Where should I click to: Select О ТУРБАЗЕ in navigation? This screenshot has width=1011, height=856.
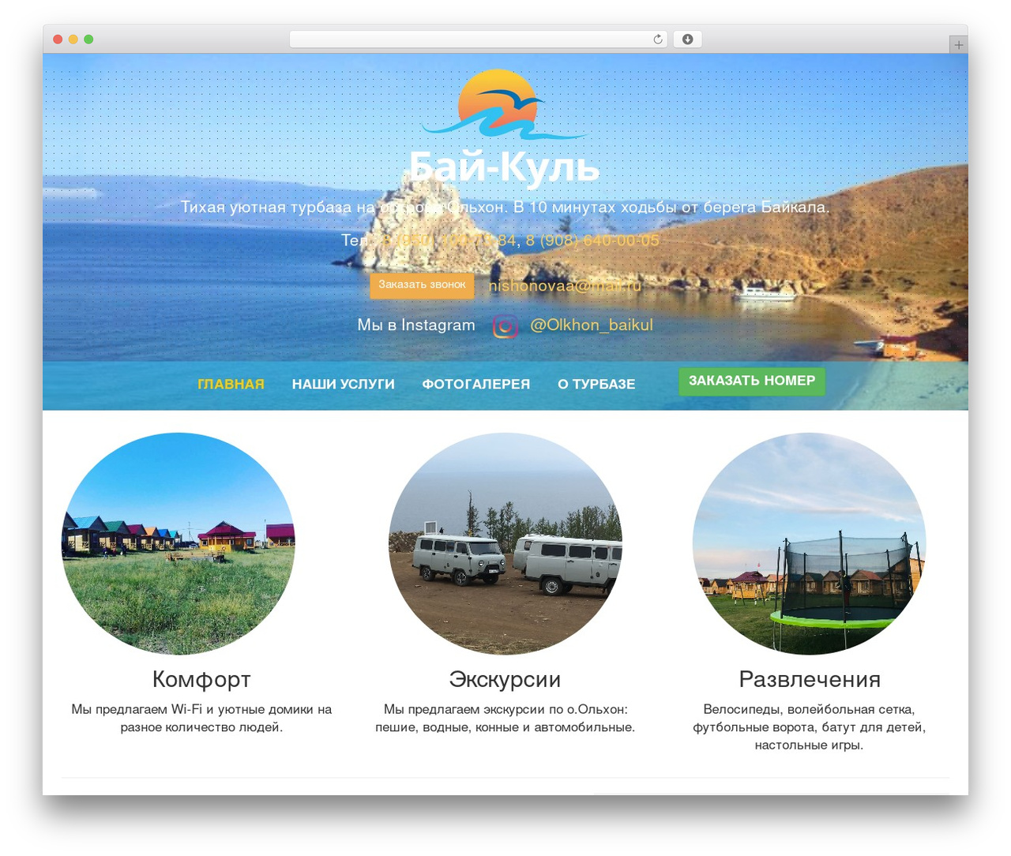point(596,385)
